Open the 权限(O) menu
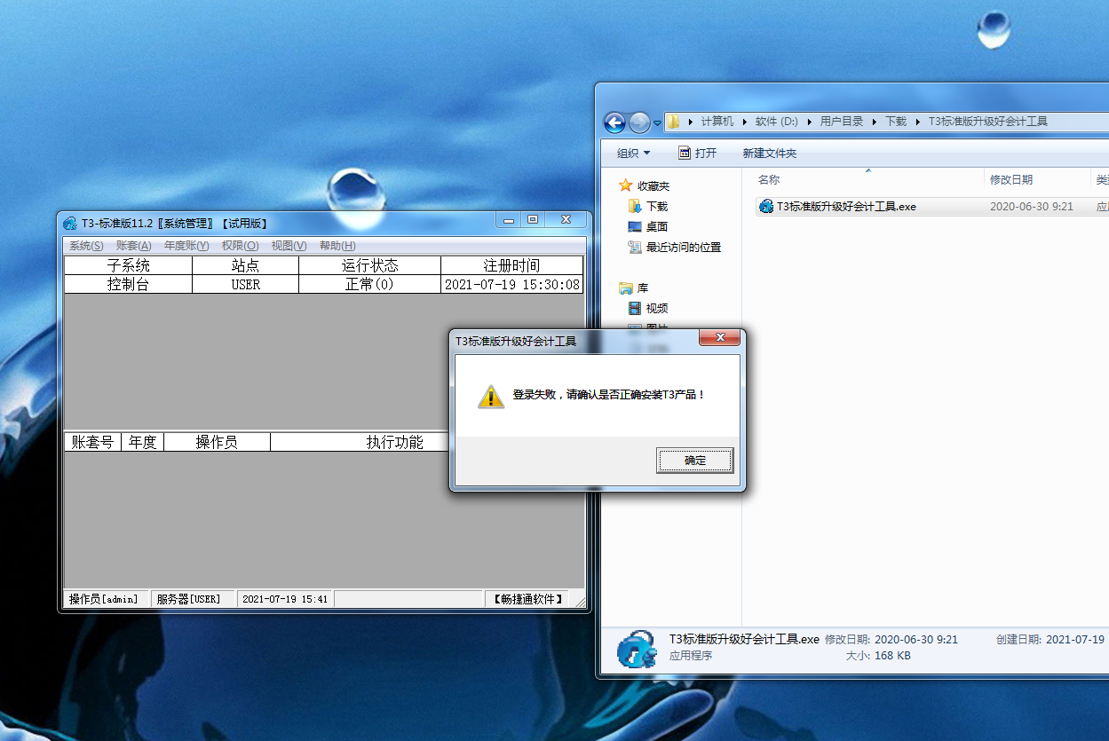The image size is (1109, 741). 240,246
